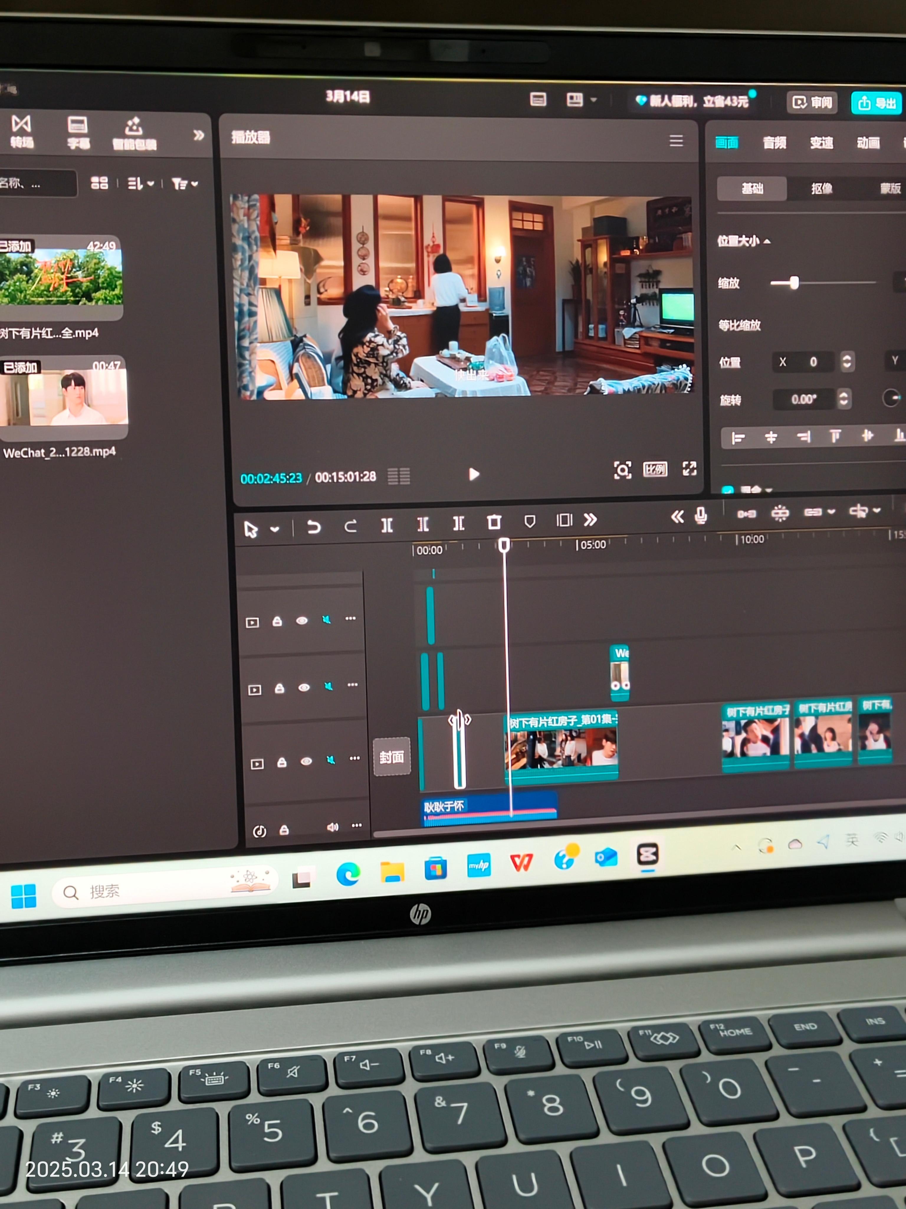This screenshot has width=906, height=1209.
Task: Click the trash delete icon
Action: point(494,522)
